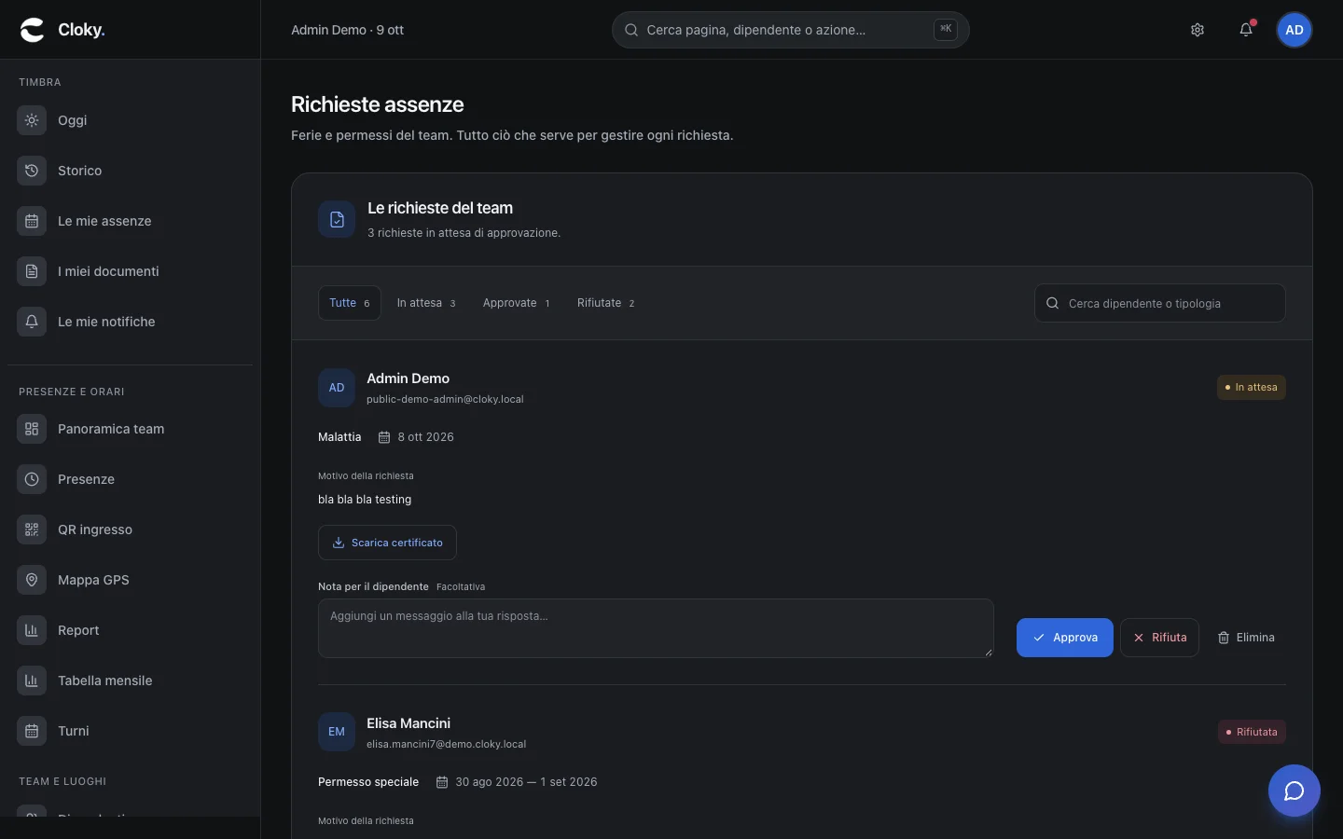Select the Tutte tab
This screenshot has height=839, width=1343.
(x=350, y=303)
